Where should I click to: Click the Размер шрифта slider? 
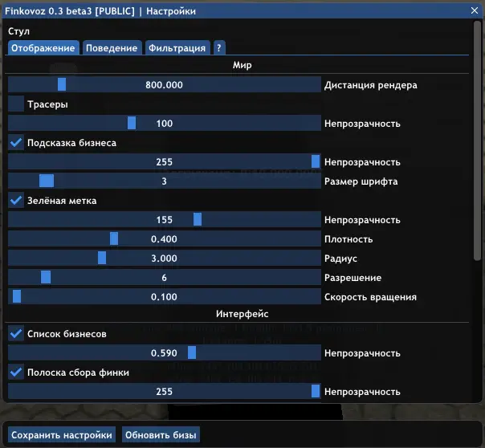coord(164,181)
